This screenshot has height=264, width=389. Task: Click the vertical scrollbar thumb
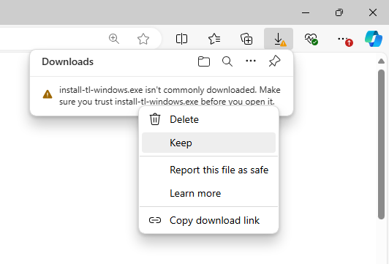pyautogui.click(x=381, y=144)
